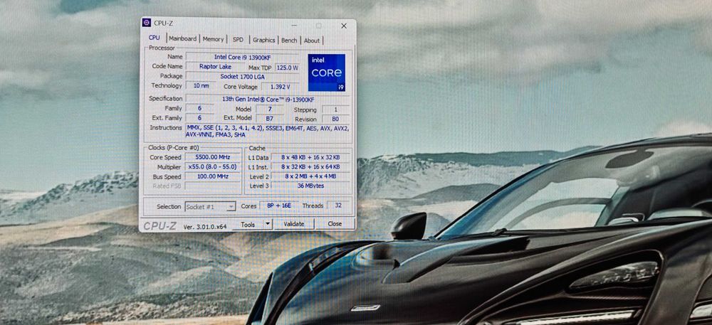Click the L1 Inst. cache value
The height and width of the screenshot is (325, 712).
coord(310,167)
